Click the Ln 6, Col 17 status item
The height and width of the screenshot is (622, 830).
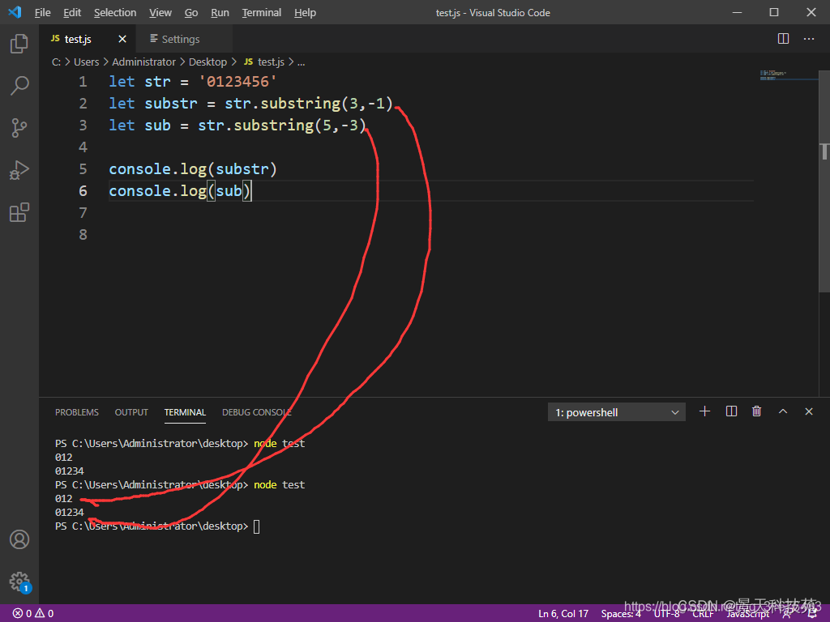pyautogui.click(x=563, y=614)
